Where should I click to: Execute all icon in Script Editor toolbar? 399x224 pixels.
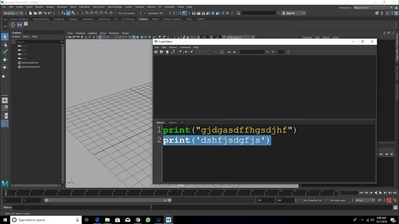pyautogui.click(x=229, y=52)
